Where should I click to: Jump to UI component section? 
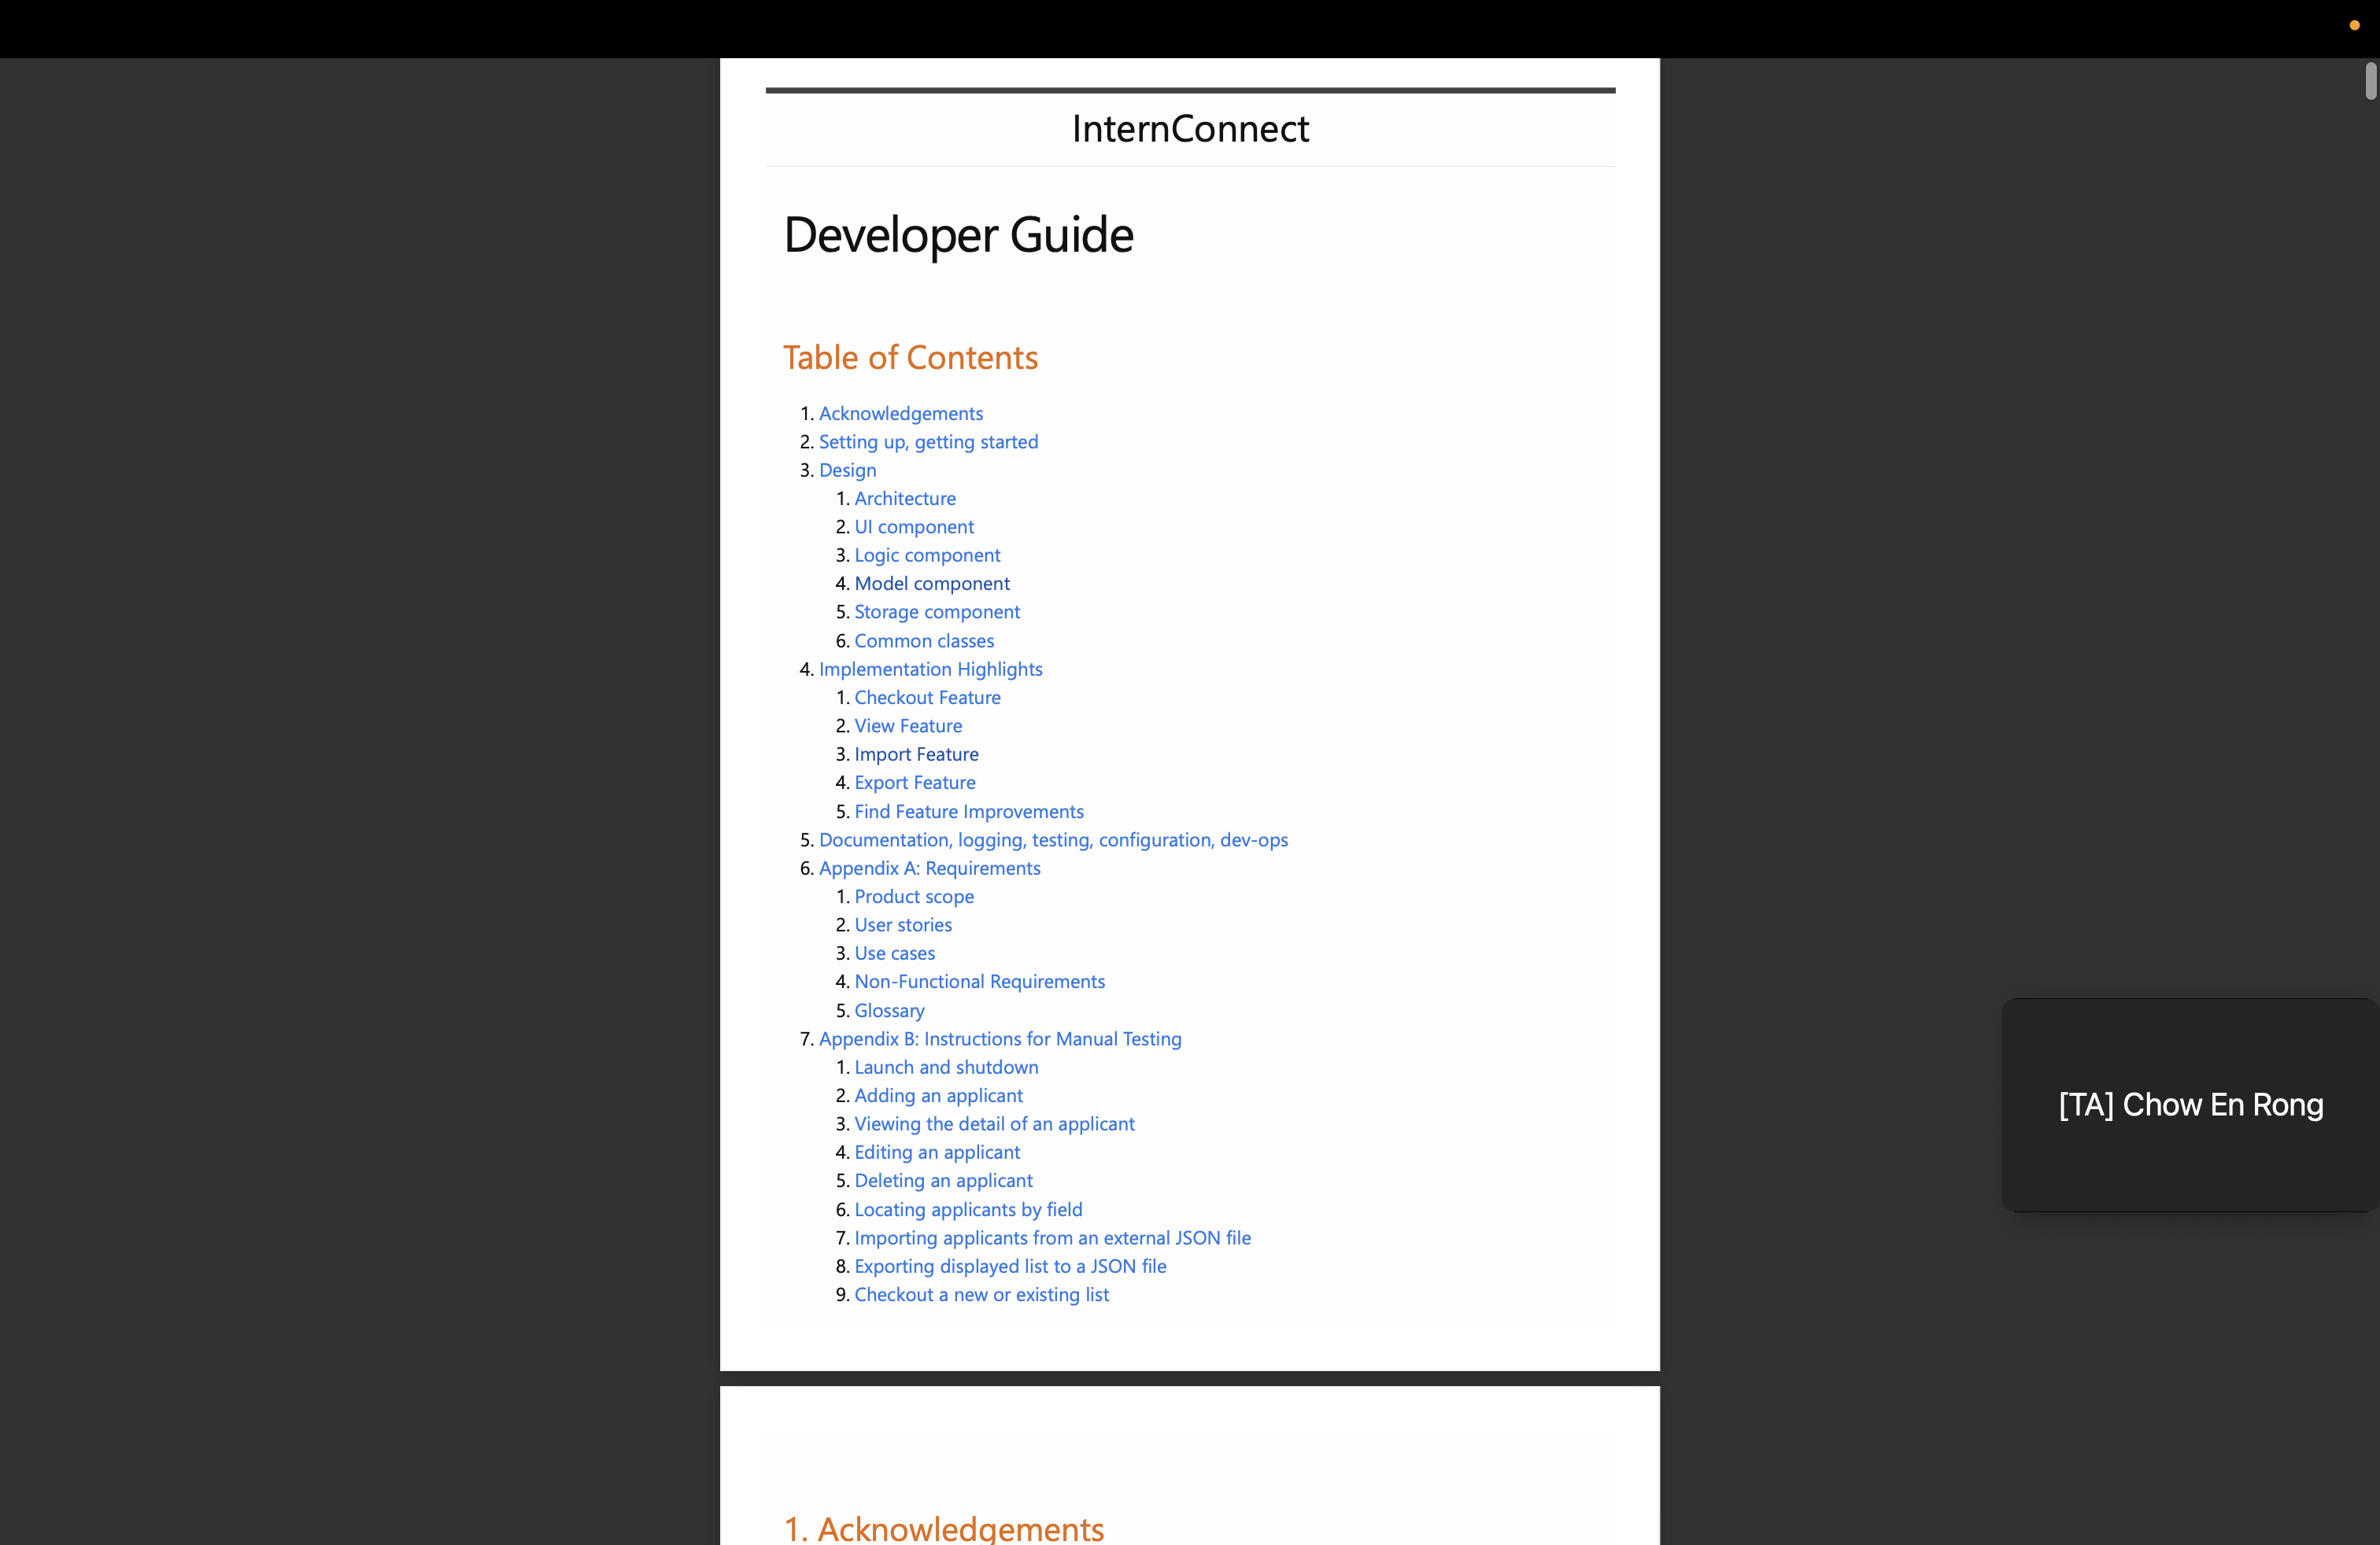pos(913,526)
